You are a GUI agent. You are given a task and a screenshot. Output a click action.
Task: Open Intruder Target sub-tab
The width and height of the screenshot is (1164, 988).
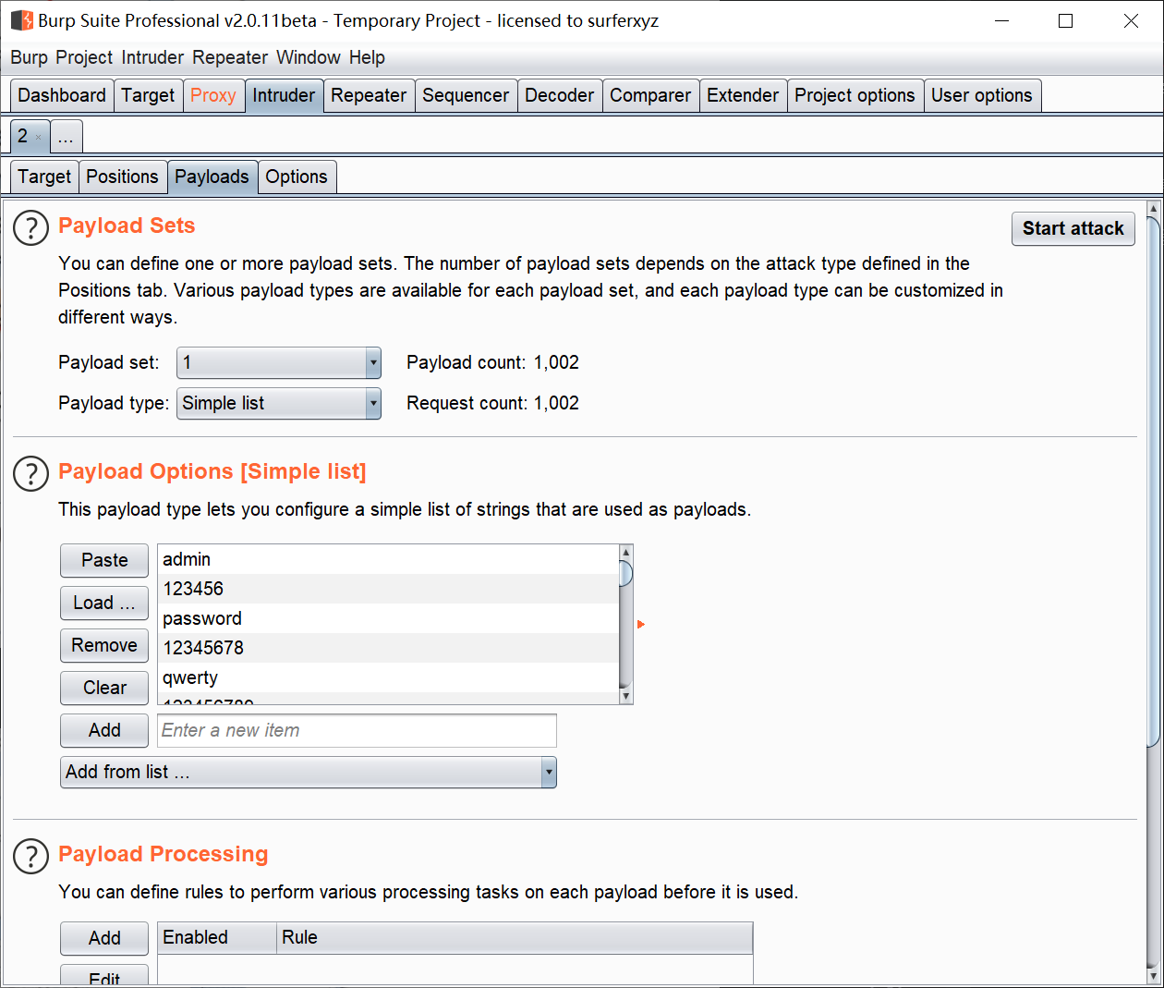tap(44, 177)
